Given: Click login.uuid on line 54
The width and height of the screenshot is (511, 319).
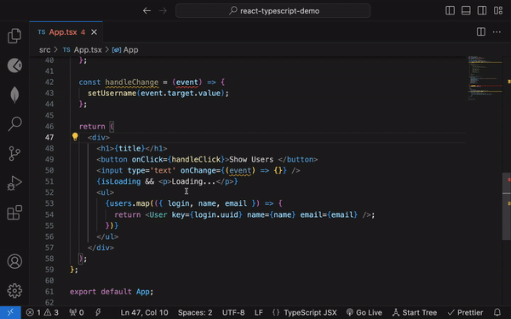Looking at the screenshot, I should (216, 215).
